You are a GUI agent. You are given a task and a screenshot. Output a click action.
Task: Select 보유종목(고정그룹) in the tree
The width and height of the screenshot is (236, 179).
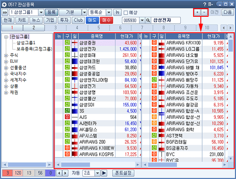(34, 49)
